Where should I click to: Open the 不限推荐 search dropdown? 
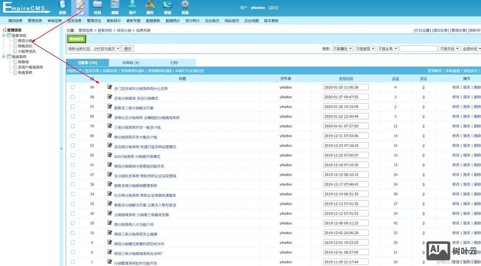tap(365, 48)
